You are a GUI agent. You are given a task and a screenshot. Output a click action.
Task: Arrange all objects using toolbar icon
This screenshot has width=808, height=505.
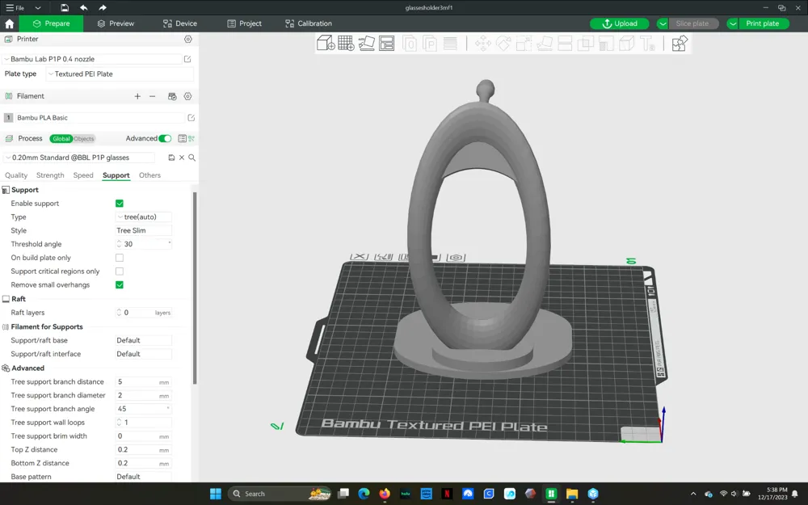387,44
